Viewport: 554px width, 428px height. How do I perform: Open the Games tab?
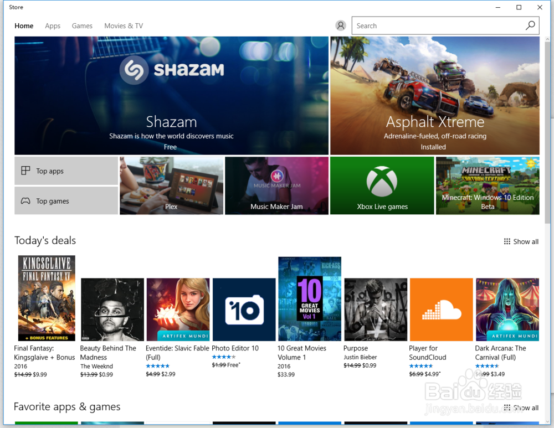click(82, 26)
